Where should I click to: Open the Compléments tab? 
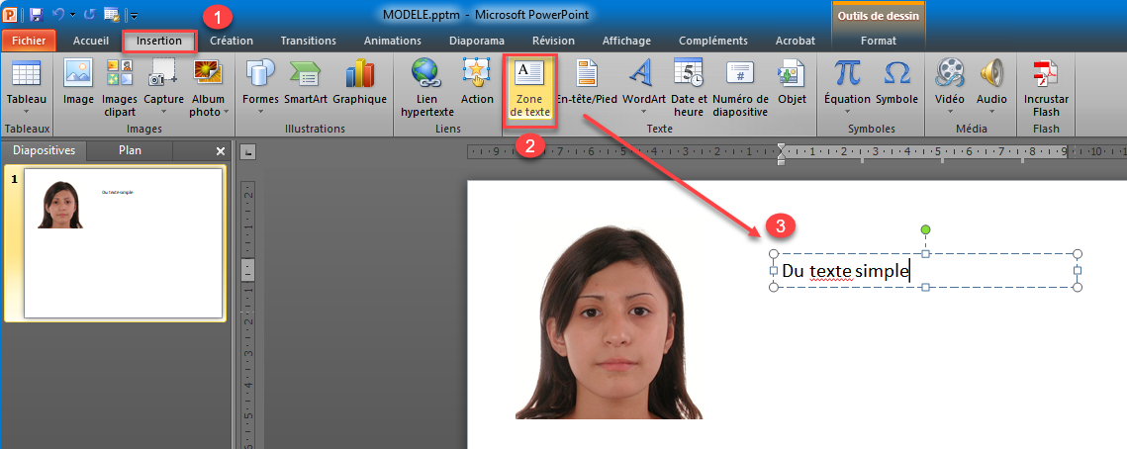click(713, 41)
